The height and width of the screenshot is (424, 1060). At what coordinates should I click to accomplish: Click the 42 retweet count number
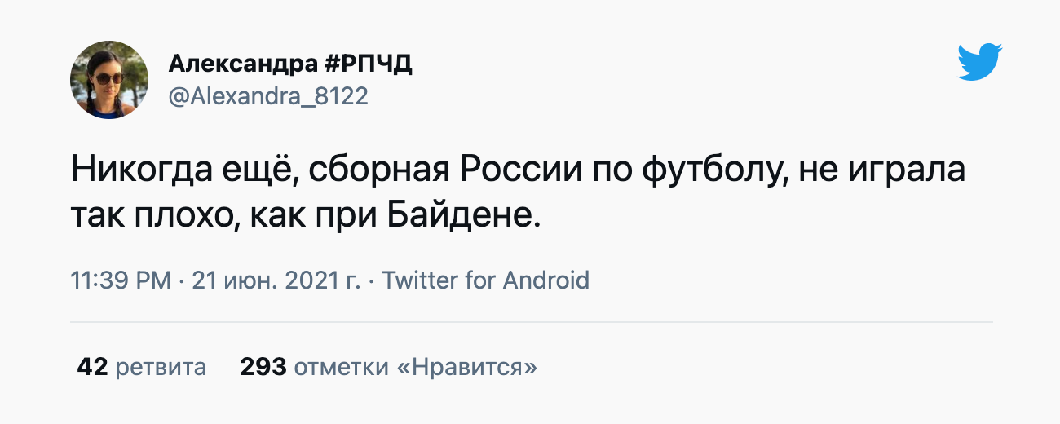[x=92, y=367]
